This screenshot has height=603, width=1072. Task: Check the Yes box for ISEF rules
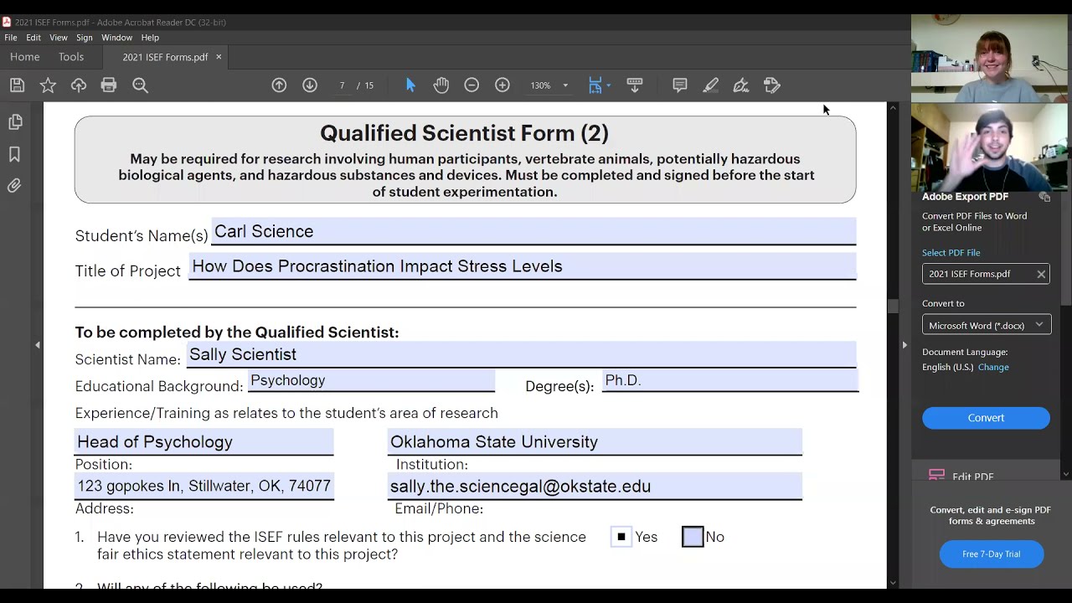pyautogui.click(x=621, y=537)
